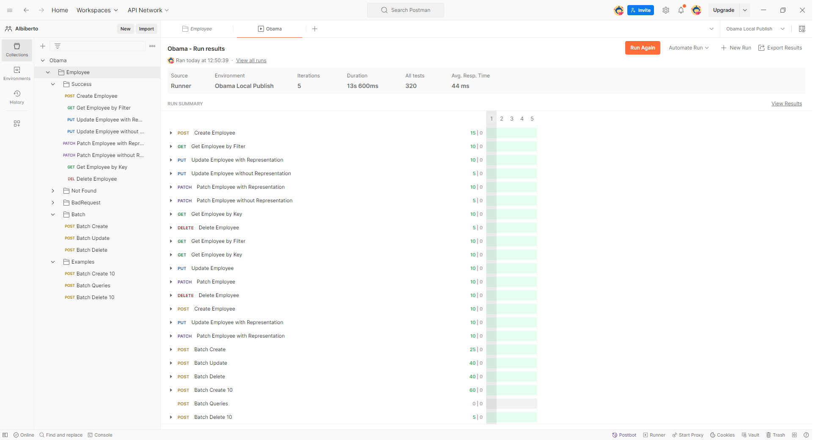Toggle the two-pane view icon

(794, 435)
